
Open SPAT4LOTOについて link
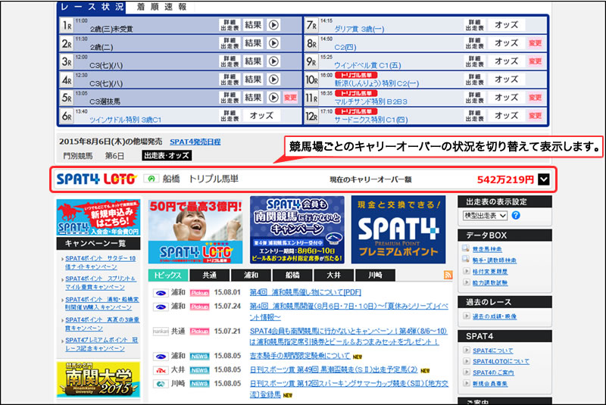(501, 361)
